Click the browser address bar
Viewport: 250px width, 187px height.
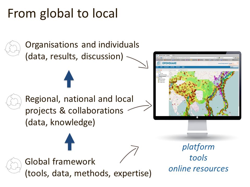point(190,58)
